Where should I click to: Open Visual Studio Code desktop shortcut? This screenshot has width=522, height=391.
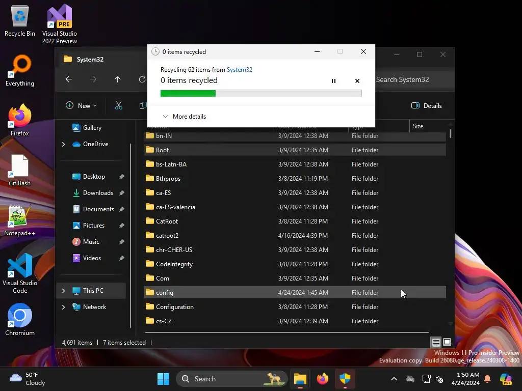(x=20, y=273)
